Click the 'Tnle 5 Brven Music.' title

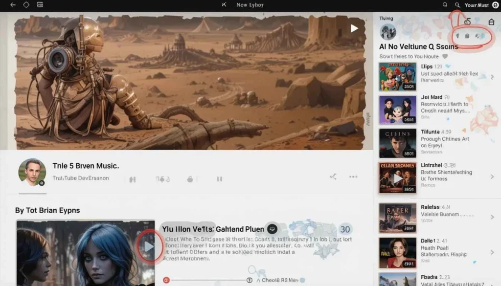86,166
